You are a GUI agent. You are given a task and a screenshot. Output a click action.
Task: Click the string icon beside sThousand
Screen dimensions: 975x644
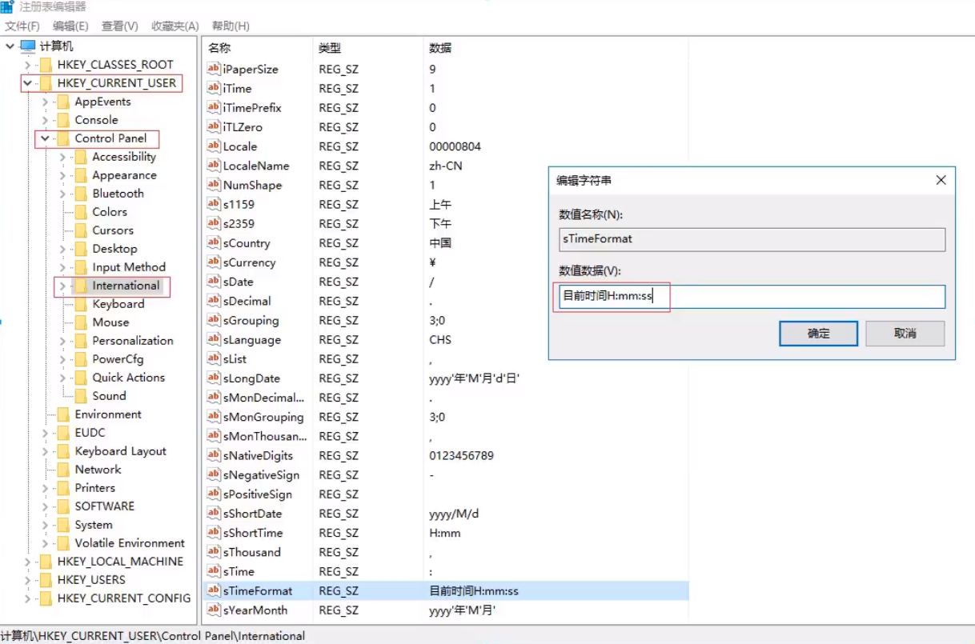tap(214, 552)
